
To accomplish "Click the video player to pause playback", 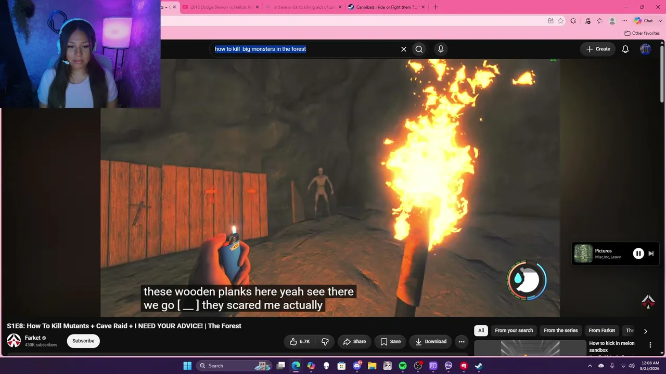I will (x=330, y=187).
